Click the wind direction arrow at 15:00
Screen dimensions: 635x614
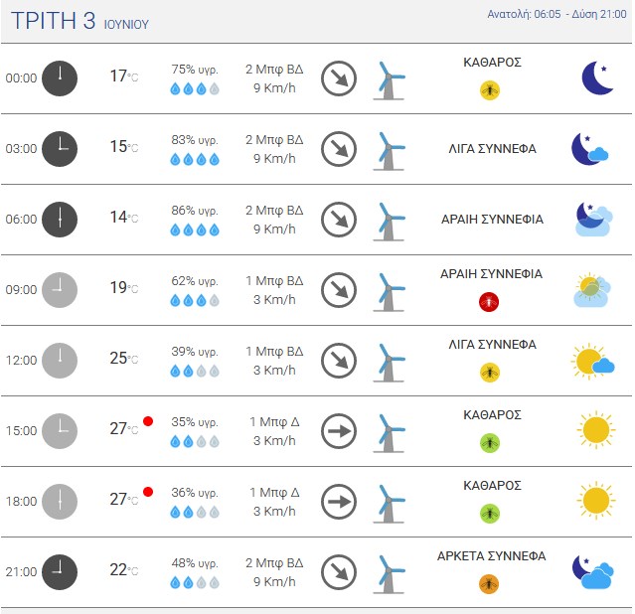point(339,431)
